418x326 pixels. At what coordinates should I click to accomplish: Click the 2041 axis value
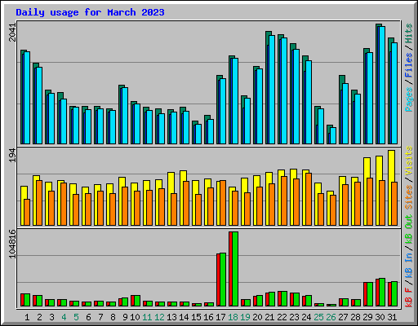pyautogui.click(x=12, y=33)
